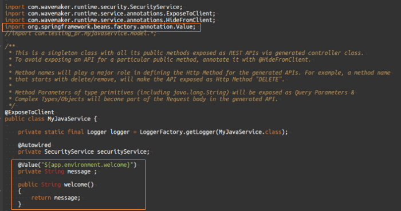Image resolution: width=401 pixels, height=211 pixels.
Task: Collapse the welcome() method fold marker
Action: (x=1, y=191)
